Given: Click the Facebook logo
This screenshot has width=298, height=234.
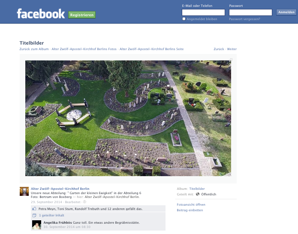Looking at the screenshot, I should point(41,14).
